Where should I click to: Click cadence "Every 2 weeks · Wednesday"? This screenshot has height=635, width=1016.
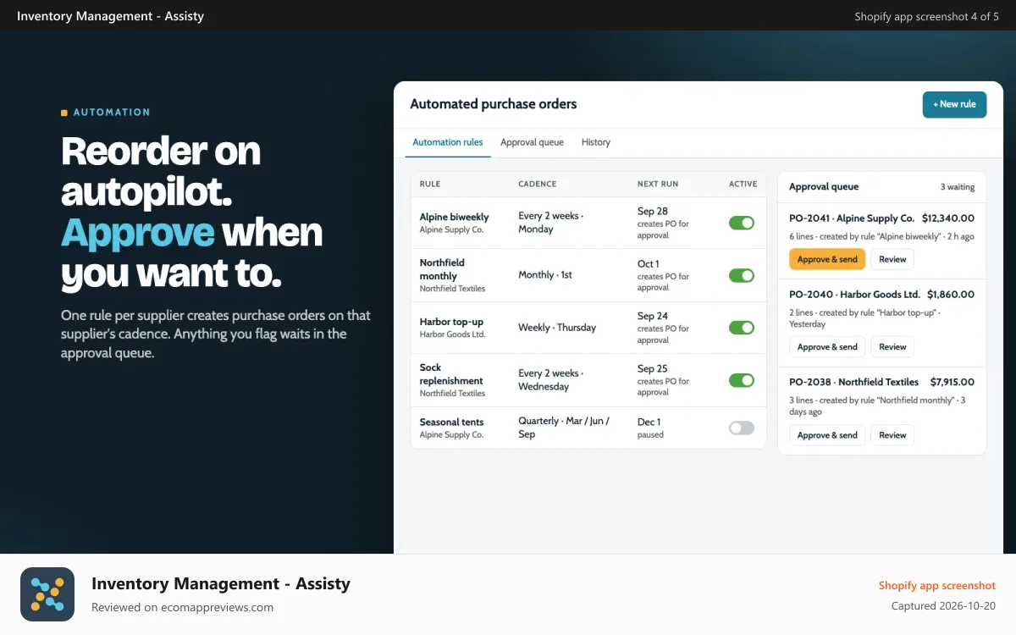(x=550, y=380)
